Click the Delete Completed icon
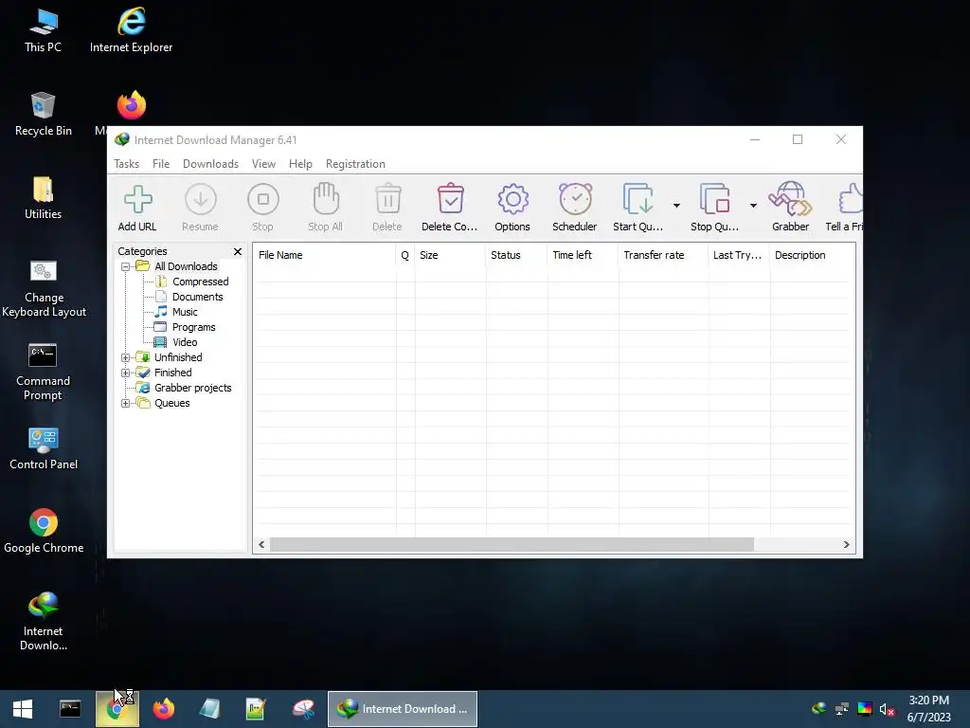 (450, 208)
